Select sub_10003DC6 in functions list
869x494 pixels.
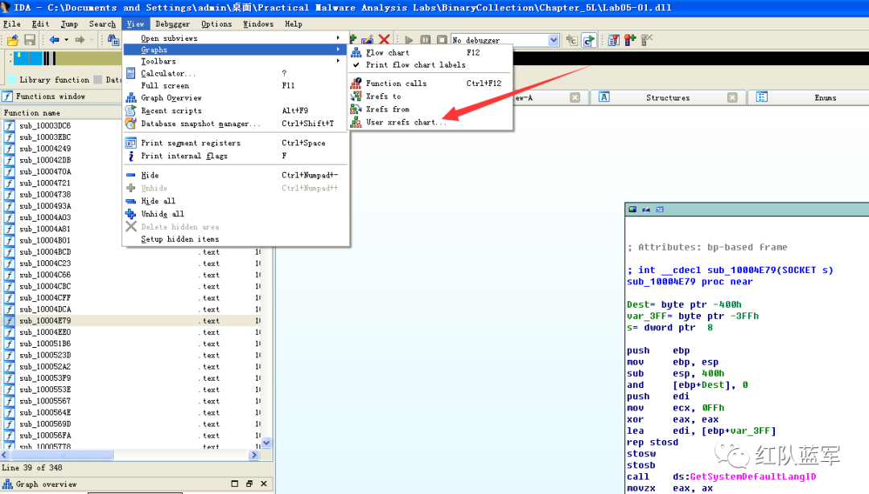[45, 125]
